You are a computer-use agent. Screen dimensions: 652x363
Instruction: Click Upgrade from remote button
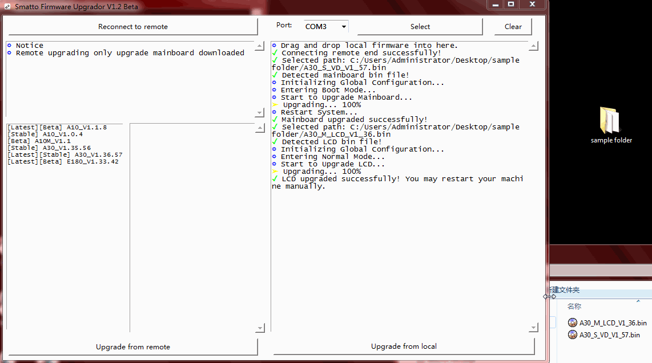pos(132,347)
